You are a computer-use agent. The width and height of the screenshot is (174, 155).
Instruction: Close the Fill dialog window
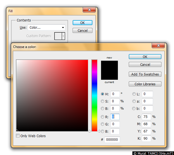pyautogui.click(x=89, y=10)
